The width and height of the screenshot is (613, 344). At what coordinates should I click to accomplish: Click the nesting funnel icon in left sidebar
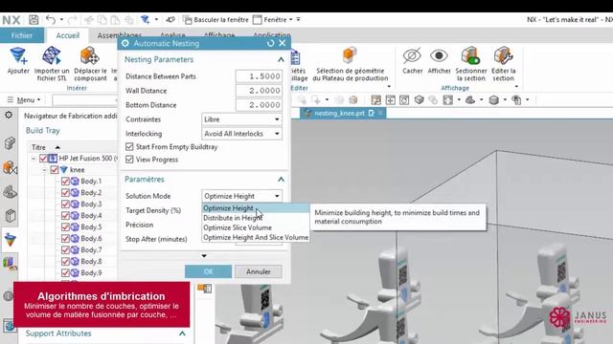tap(11, 240)
